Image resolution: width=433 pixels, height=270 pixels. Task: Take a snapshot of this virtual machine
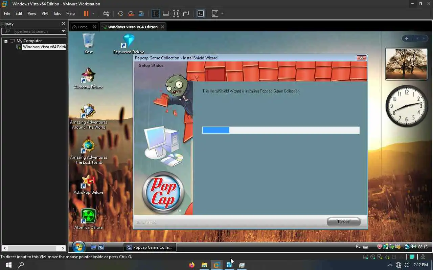(120, 13)
